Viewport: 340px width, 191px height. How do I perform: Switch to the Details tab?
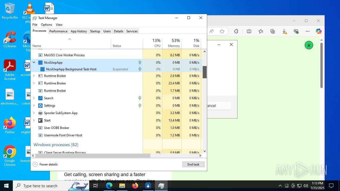tap(118, 31)
